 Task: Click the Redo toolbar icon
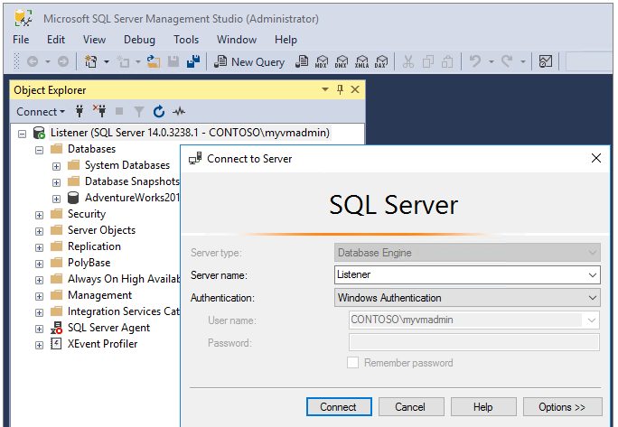[x=507, y=62]
